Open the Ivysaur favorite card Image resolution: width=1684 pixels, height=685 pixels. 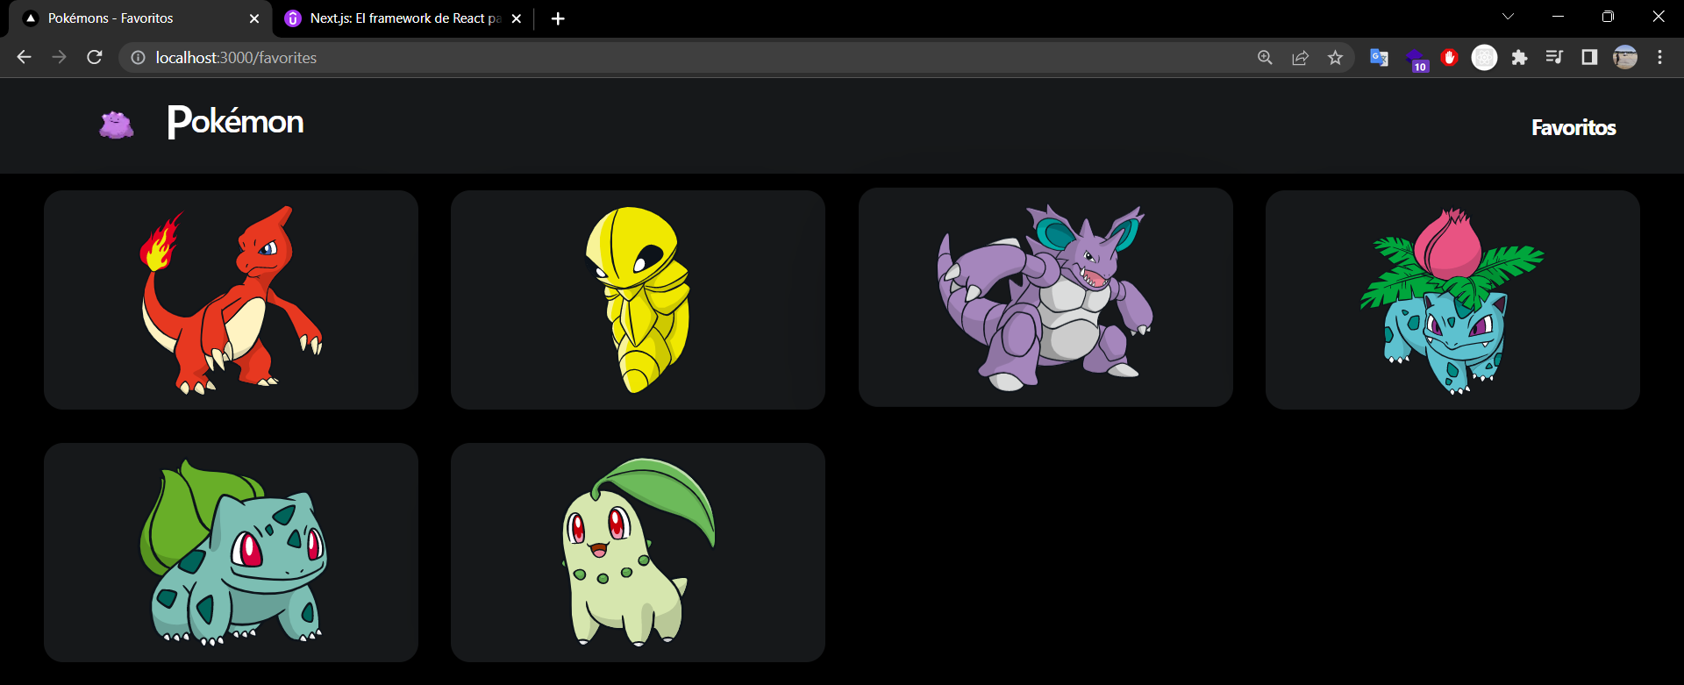point(1452,300)
